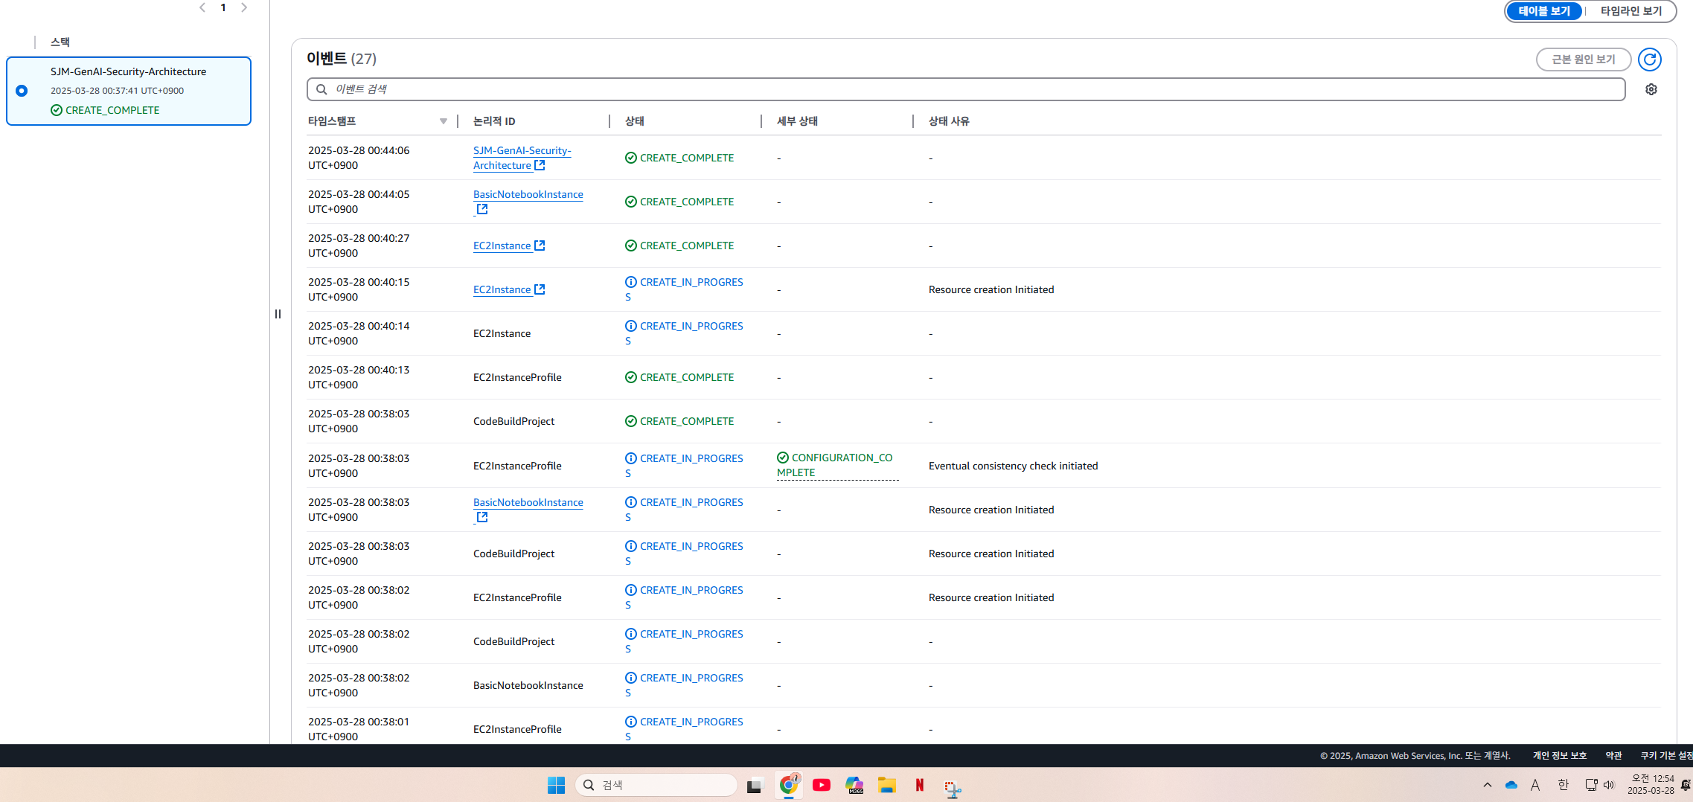Go to next page of stacks
This screenshot has width=1693, height=802.
[x=244, y=7]
